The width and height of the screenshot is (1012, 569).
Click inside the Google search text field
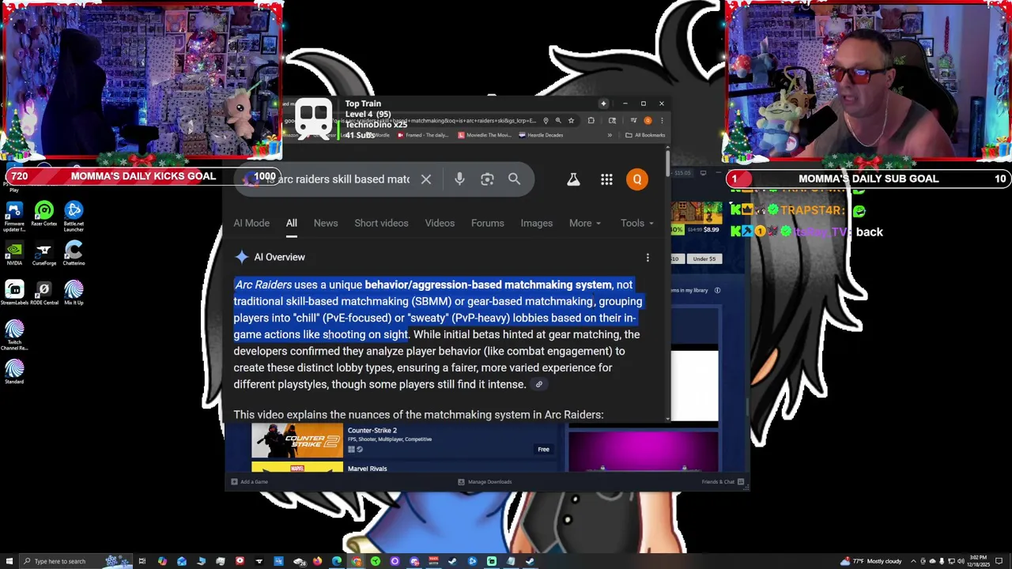(340, 179)
